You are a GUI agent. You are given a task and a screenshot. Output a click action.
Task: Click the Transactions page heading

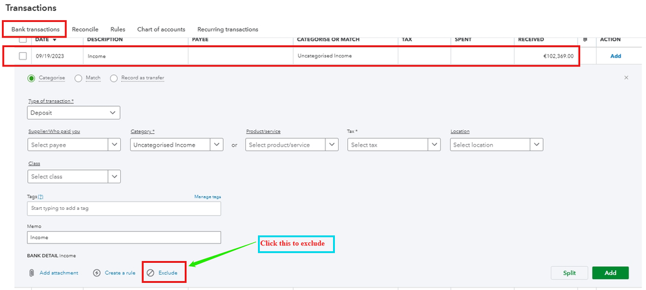[31, 8]
